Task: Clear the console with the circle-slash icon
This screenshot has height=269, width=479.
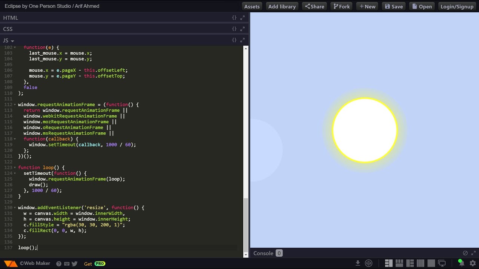Action: click(465, 253)
